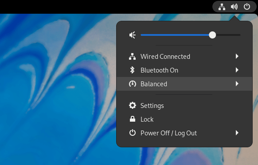The width and height of the screenshot is (258, 165).
Task: Click the Bluetooth symbol icon
Action: (x=132, y=70)
